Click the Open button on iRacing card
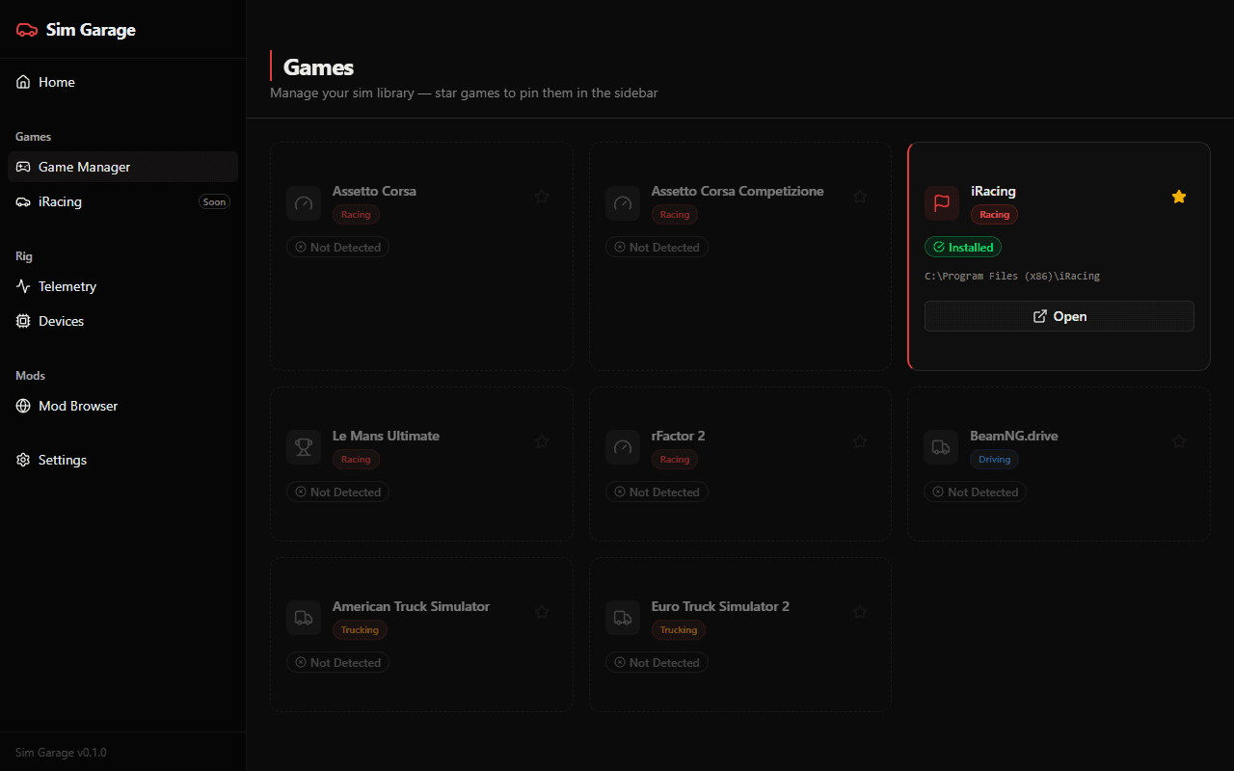The image size is (1234, 771). click(x=1059, y=316)
